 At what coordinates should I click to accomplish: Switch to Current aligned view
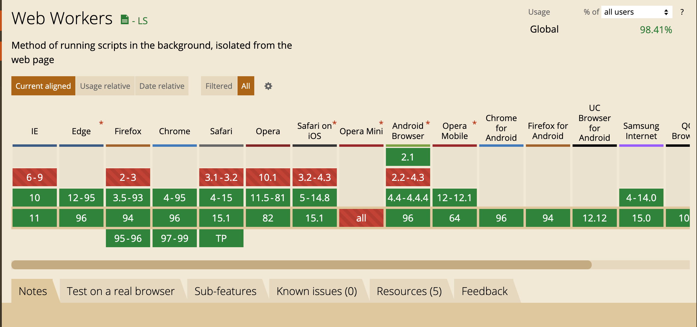point(43,86)
